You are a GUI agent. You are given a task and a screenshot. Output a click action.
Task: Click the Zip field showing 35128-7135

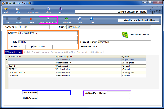(x=43, y=47)
